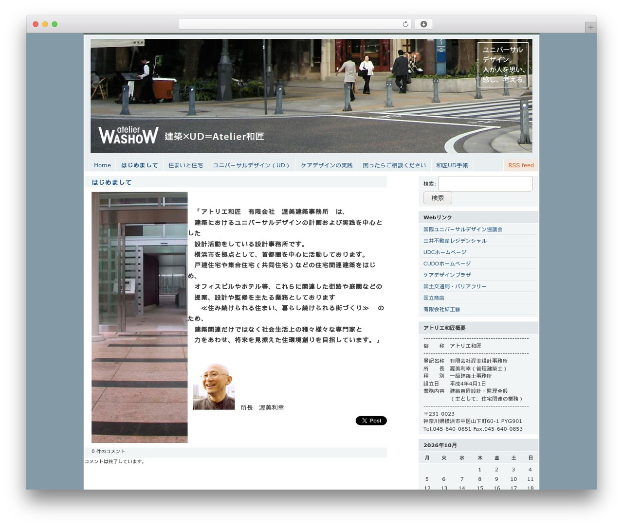Select calendar date 1
623x527 pixels.
[x=479, y=470]
